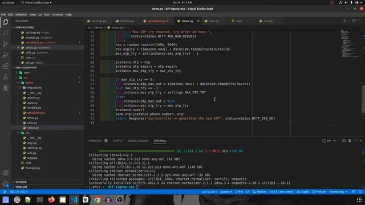The width and height of the screenshot is (365, 205).
Task: Close the views.py editor tab
Action: point(198,21)
